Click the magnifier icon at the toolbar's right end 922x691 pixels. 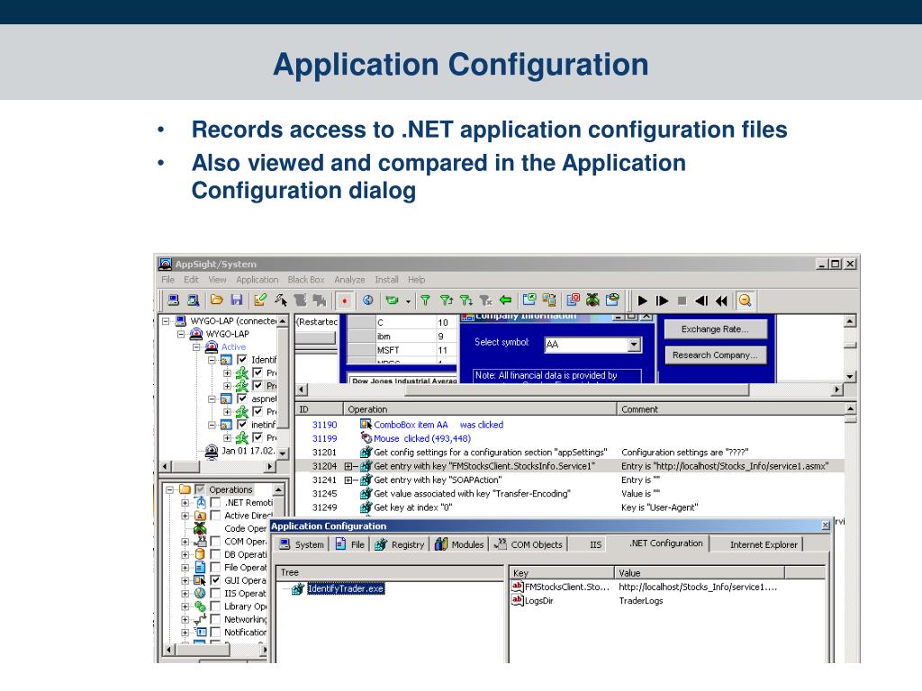[x=745, y=301]
